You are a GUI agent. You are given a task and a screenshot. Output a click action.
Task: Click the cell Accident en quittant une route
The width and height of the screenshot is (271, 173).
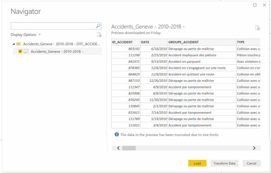click(x=202, y=74)
